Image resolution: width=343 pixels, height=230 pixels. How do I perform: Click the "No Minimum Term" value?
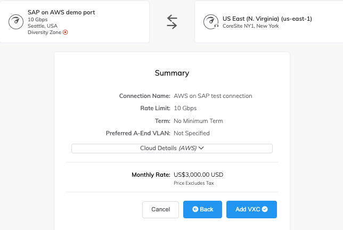[198, 121]
